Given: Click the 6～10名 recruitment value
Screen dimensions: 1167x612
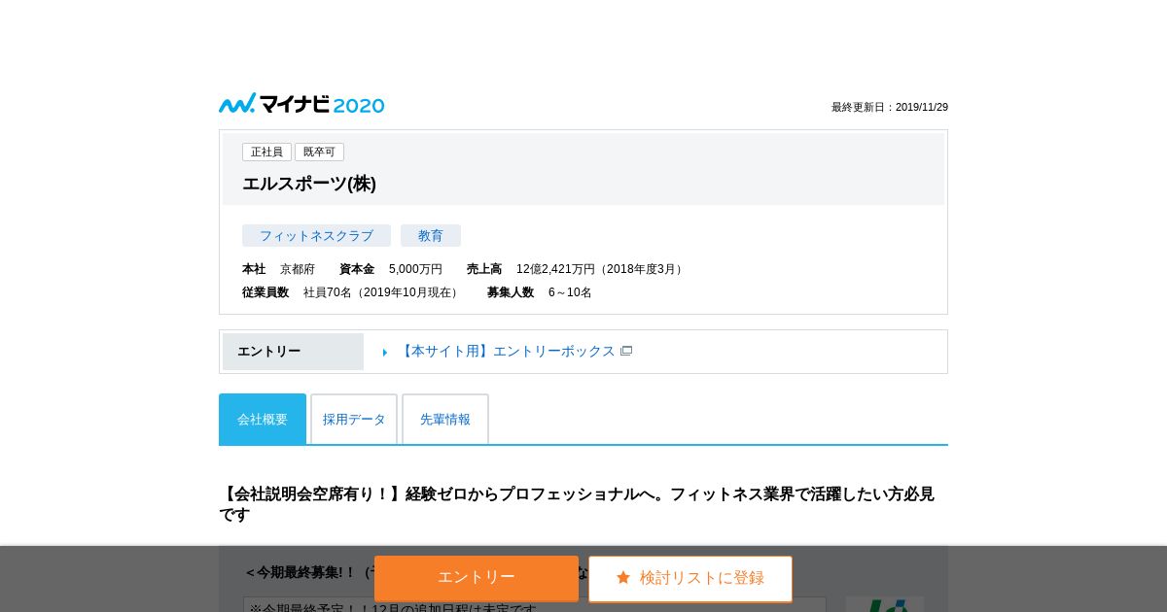Looking at the screenshot, I should click(570, 292).
